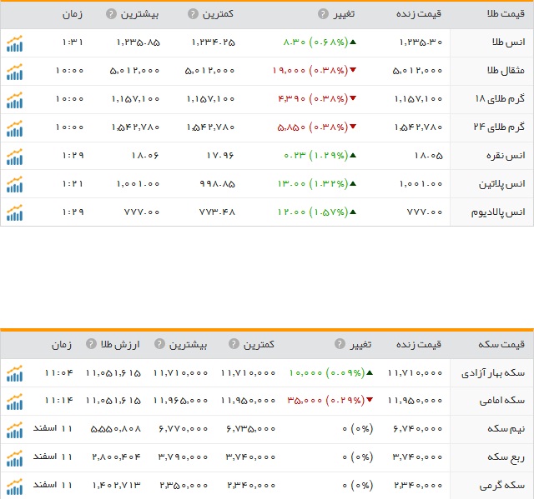Click the قیمت طلا table header
The width and height of the screenshot is (534, 499).
point(506,14)
